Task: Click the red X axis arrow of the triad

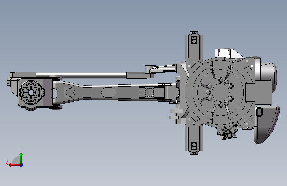Action: pos(15,165)
